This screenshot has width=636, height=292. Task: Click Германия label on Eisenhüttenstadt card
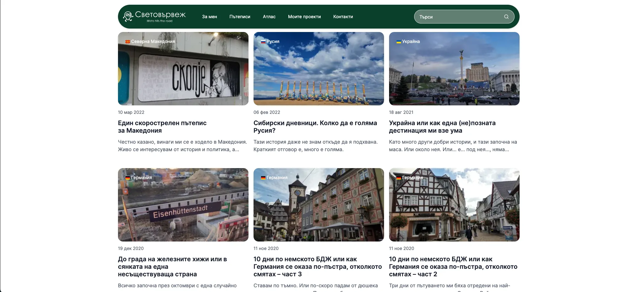click(142, 178)
